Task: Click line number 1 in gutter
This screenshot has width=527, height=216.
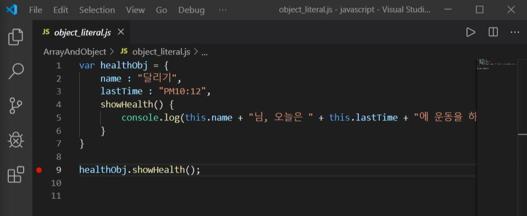Action: click(59, 65)
